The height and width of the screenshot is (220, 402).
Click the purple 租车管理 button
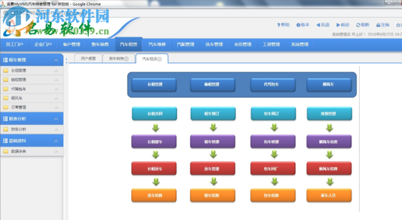click(x=212, y=142)
